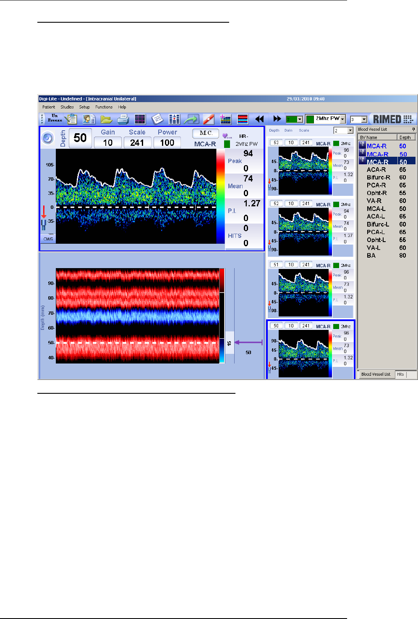
Task: Click the spectrum color scale bar
Action: (x=221, y=196)
